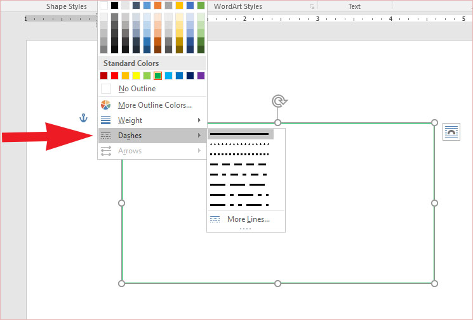Viewport: 473px width, 320px height.
Task: Pick the light blue standard color
Action: [x=169, y=75]
